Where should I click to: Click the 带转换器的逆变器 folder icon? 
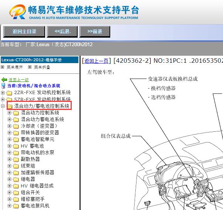16,133
